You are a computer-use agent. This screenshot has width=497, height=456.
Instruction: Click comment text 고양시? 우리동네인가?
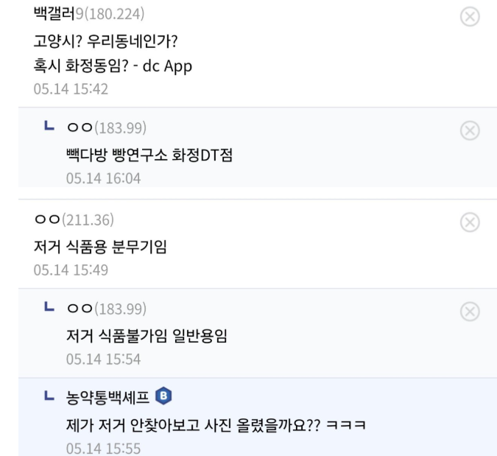[105, 41]
